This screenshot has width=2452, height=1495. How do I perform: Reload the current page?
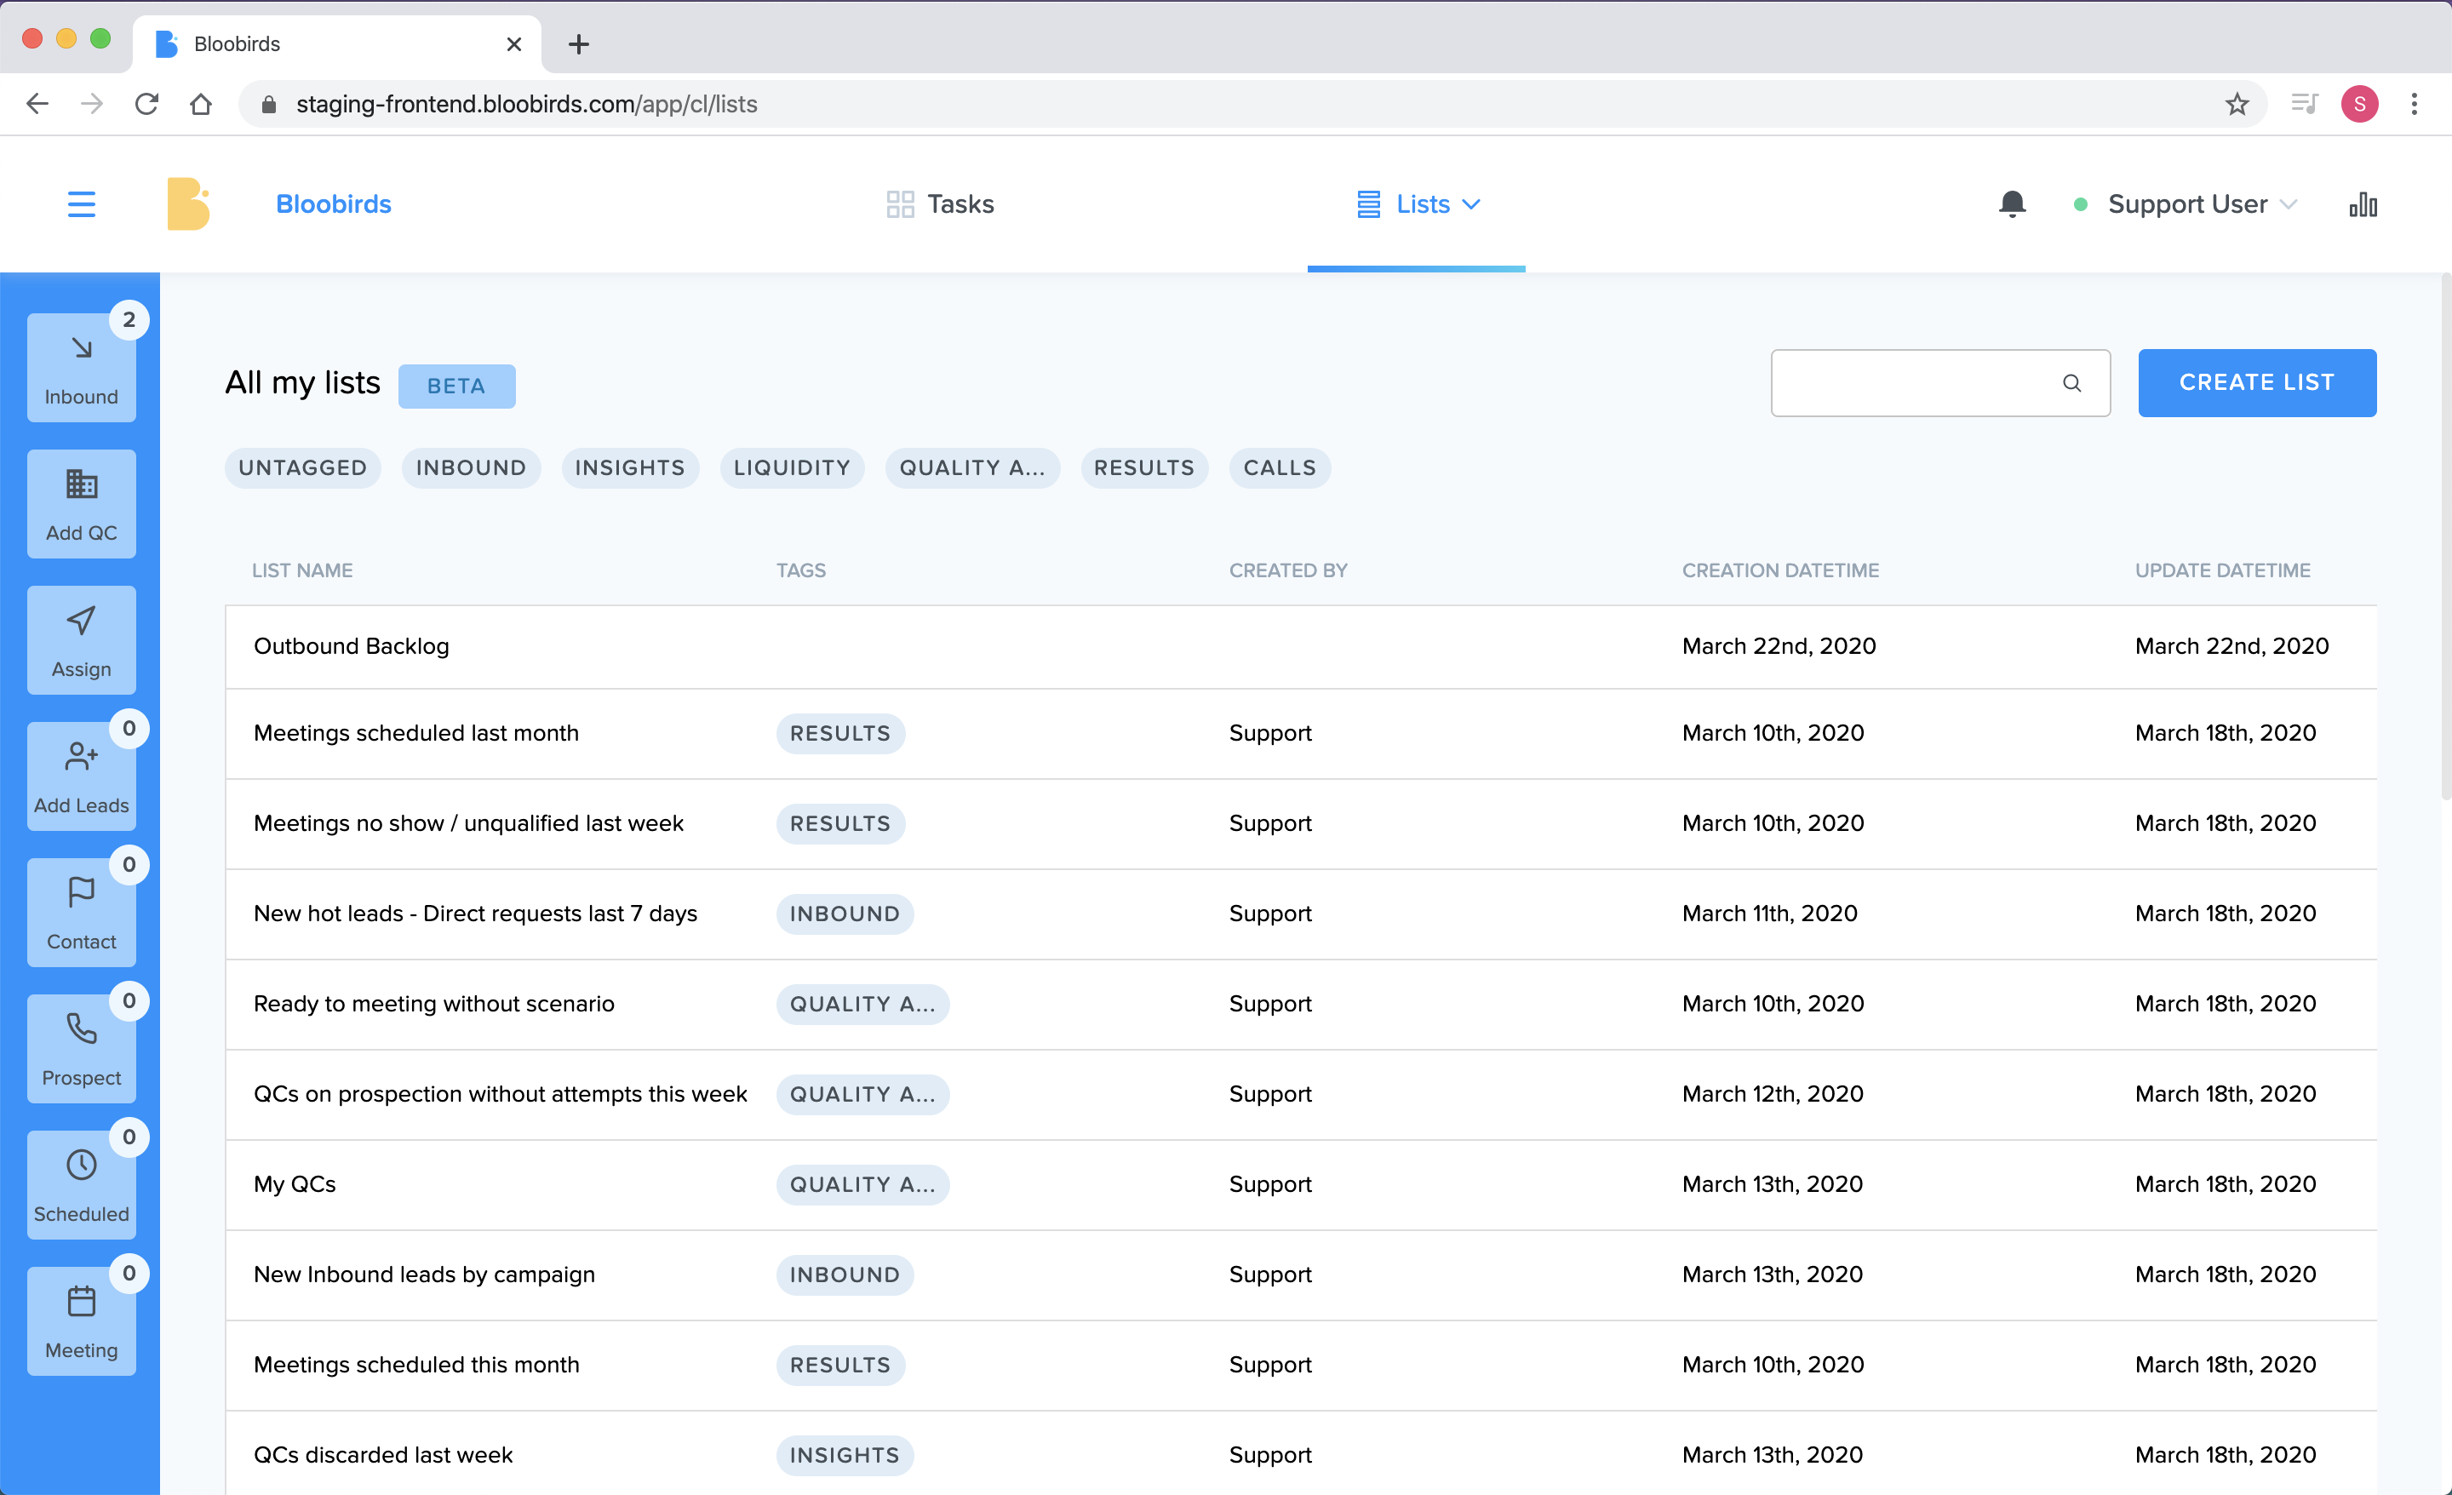pos(146,104)
